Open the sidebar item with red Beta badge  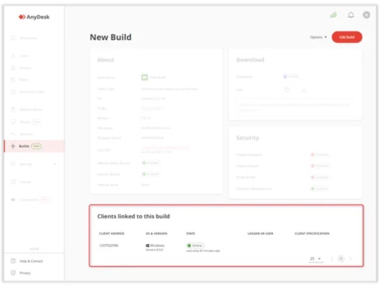(30, 200)
